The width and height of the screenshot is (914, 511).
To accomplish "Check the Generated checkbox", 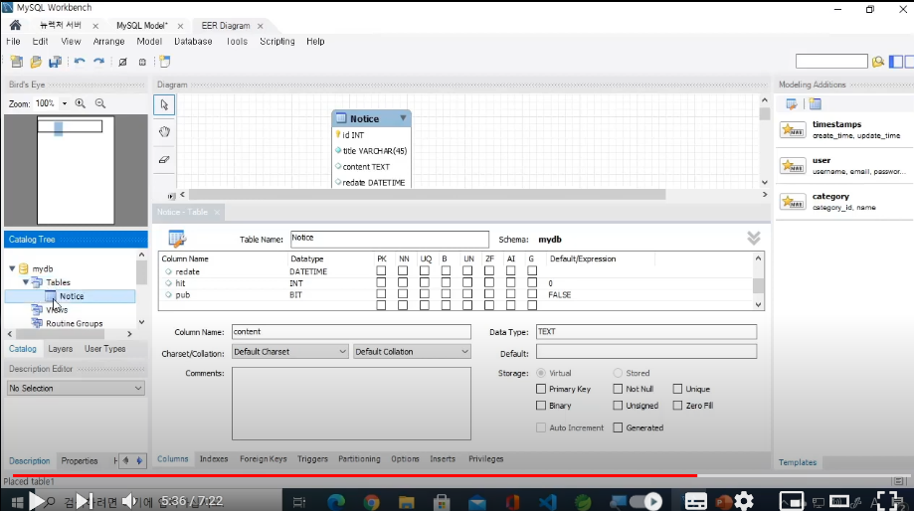I will (x=618, y=427).
